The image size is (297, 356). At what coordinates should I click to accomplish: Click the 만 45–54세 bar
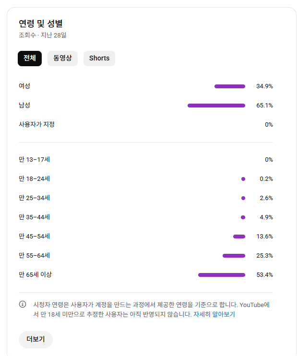click(239, 237)
